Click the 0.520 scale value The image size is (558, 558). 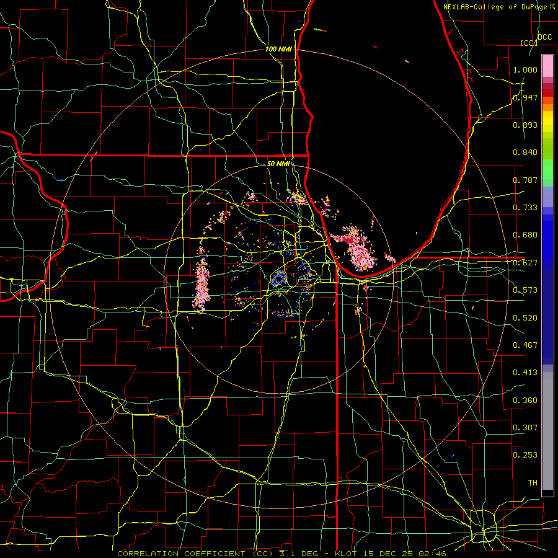525,318
